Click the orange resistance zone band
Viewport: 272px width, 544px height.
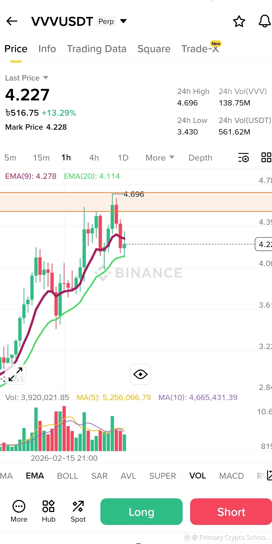[136, 202]
